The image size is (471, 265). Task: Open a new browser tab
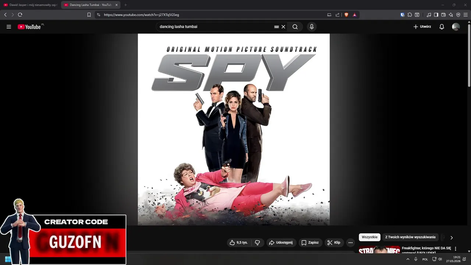(x=125, y=5)
